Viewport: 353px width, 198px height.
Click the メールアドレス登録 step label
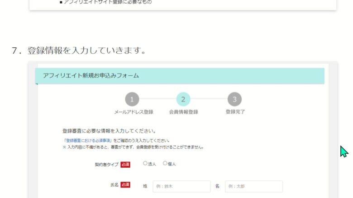[x=134, y=112]
